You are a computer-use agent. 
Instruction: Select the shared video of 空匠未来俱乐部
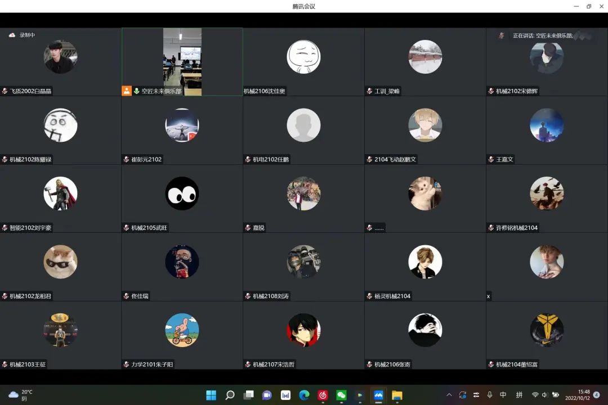pos(182,61)
